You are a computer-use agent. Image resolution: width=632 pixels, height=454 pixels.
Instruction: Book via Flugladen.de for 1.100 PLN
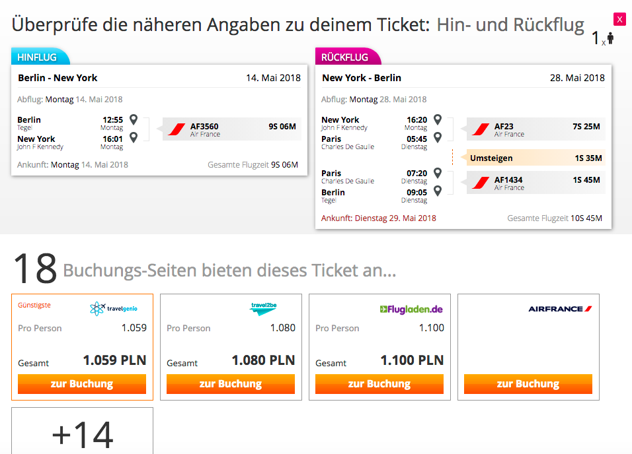pos(379,384)
